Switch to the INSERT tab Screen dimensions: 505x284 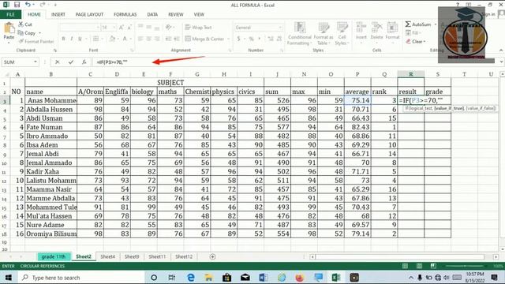(x=58, y=14)
